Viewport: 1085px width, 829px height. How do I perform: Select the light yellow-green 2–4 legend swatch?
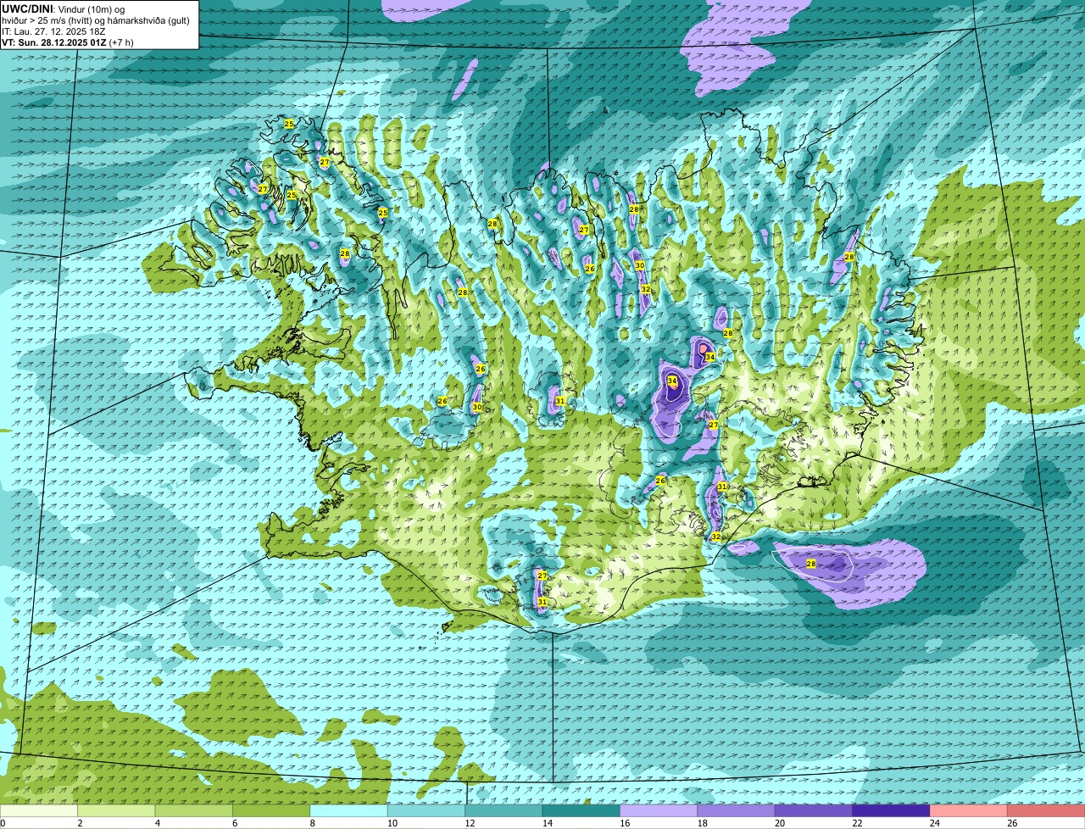coord(116,810)
